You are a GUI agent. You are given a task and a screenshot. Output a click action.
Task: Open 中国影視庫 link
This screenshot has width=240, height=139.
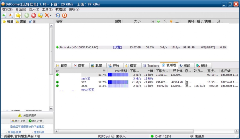pyautogui.click(x=14, y=132)
